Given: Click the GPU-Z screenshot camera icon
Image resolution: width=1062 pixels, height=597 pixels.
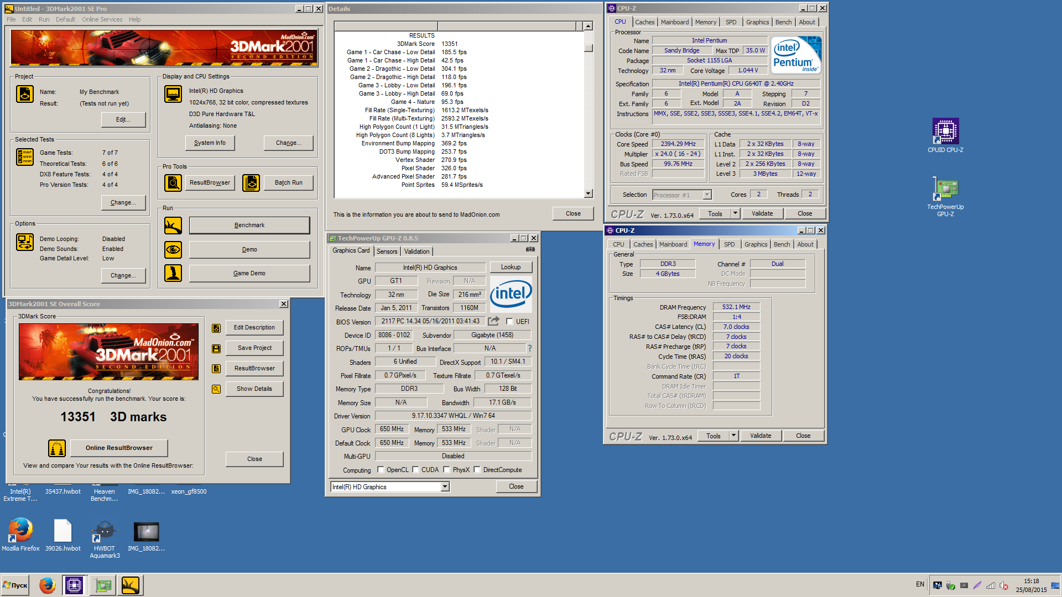Looking at the screenshot, I should tap(530, 249).
